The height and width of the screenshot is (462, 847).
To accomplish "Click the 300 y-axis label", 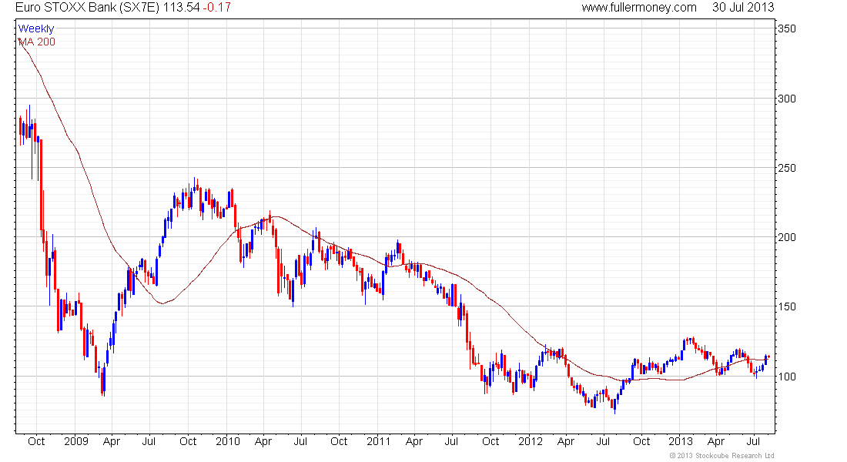I will coord(786,99).
